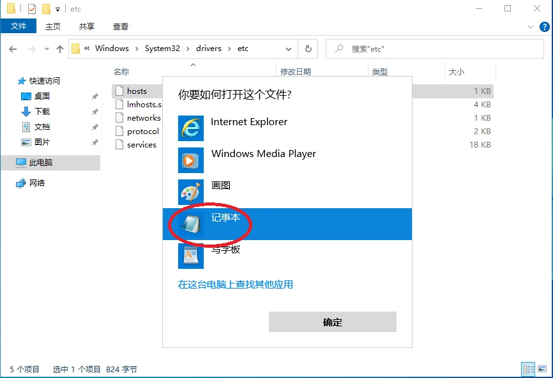Click the 4 KB size cell
Screen dimensions: 553x378
[x=482, y=104]
